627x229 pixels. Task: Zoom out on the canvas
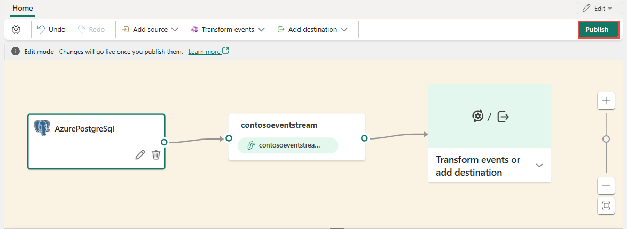pyautogui.click(x=606, y=186)
